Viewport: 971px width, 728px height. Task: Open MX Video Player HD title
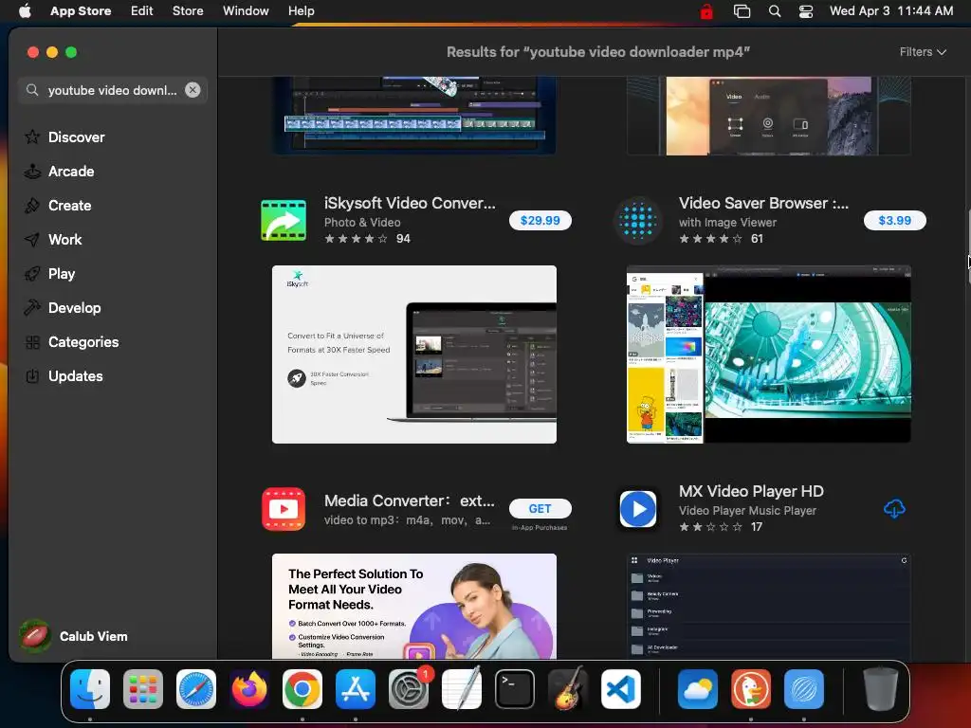[751, 491]
